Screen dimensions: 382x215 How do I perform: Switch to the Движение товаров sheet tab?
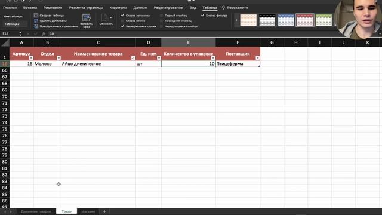(36, 211)
